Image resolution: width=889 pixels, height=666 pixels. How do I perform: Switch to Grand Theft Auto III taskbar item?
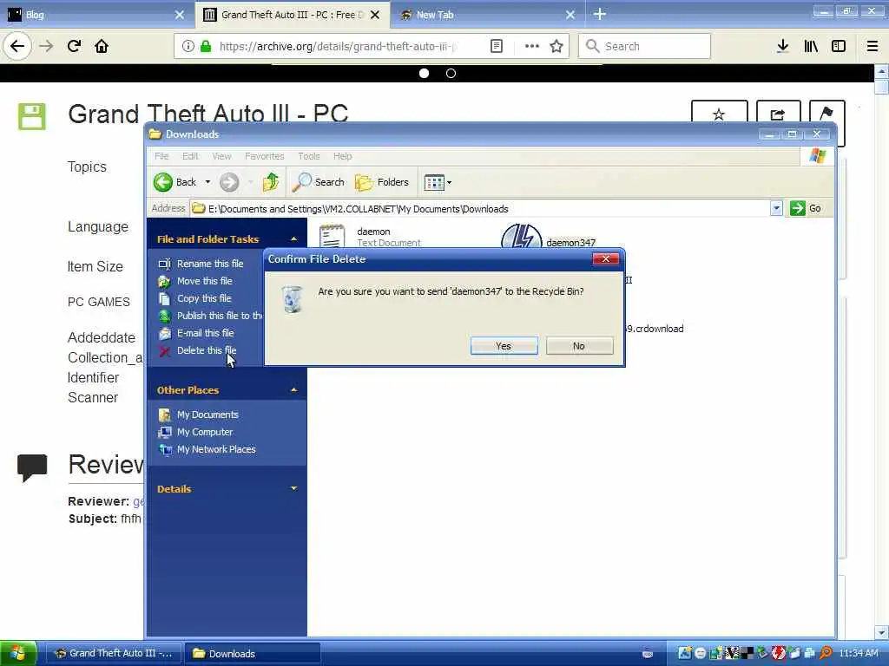click(x=114, y=653)
